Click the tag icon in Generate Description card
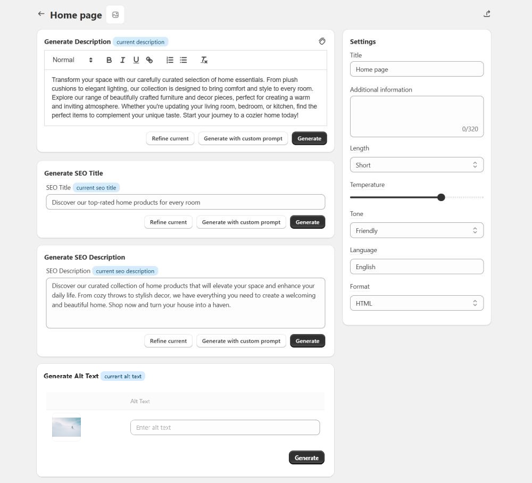Image resolution: width=532 pixels, height=483 pixels. [322, 41]
